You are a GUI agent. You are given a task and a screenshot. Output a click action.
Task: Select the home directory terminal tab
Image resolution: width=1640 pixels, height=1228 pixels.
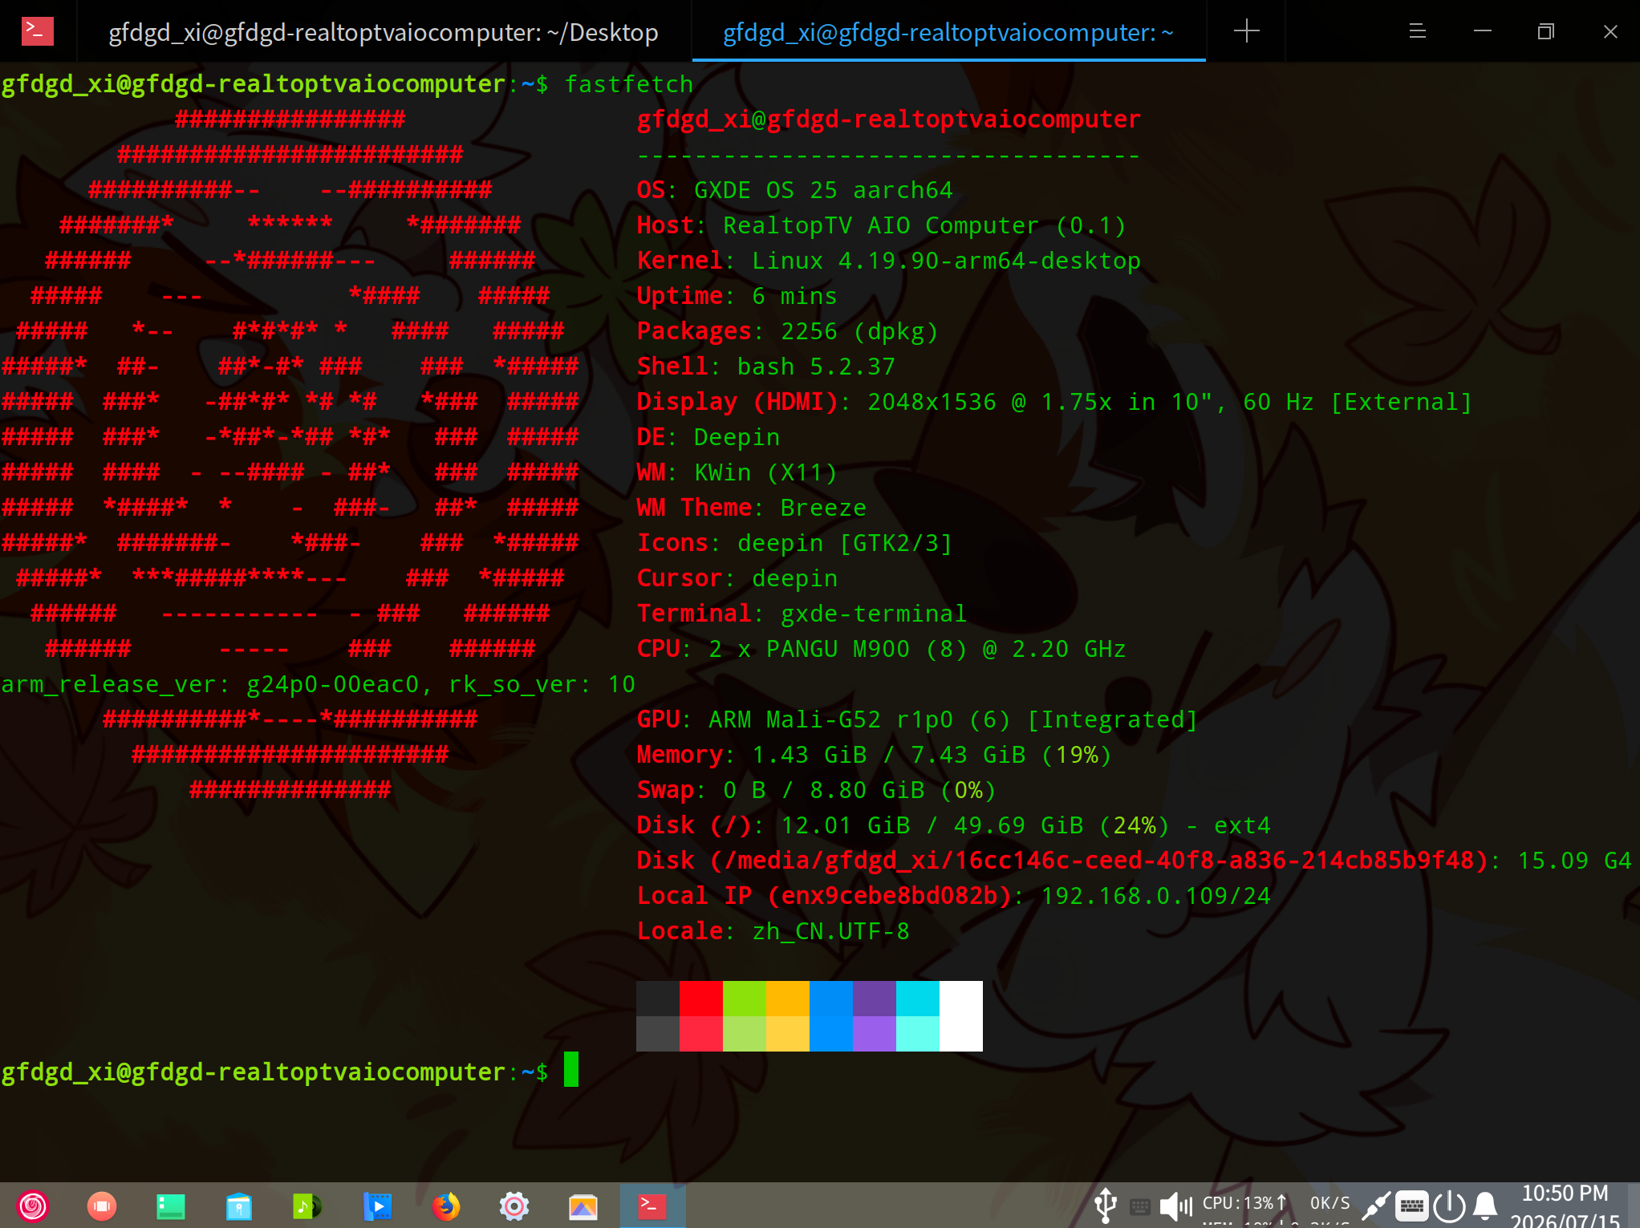pos(948,32)
